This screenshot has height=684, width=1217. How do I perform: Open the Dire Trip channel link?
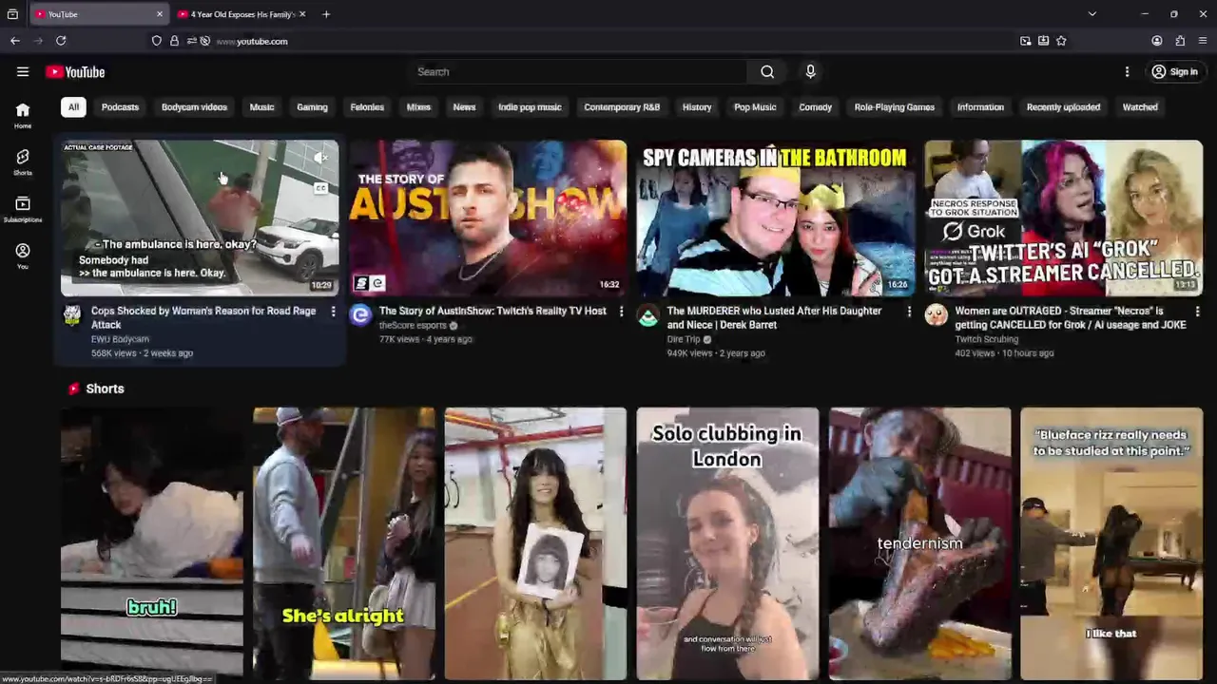684,339
